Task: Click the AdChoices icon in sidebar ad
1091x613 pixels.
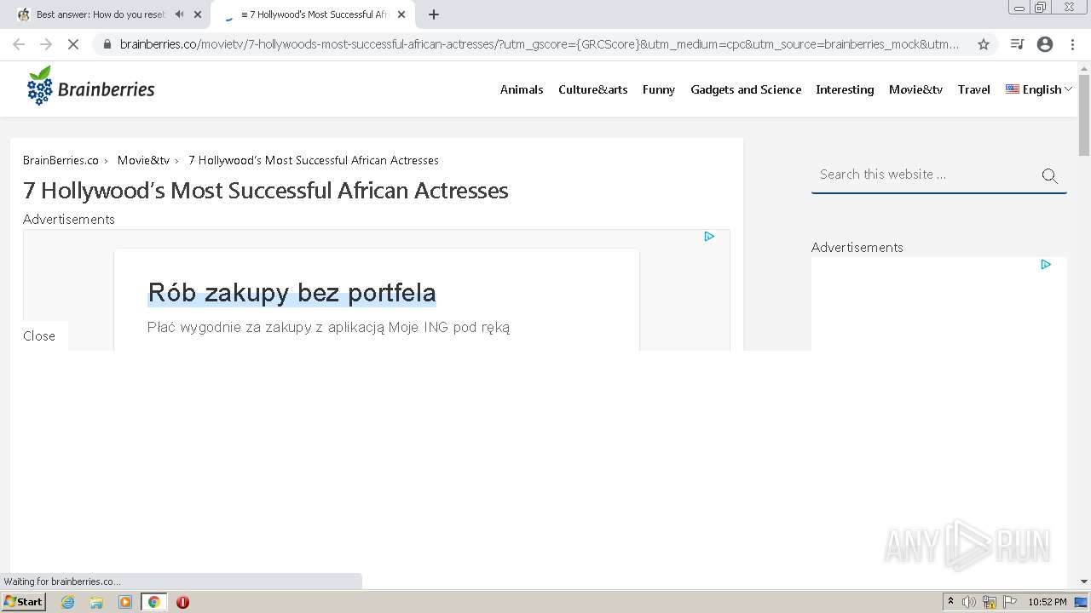Action: click(x=1046, y=265)
